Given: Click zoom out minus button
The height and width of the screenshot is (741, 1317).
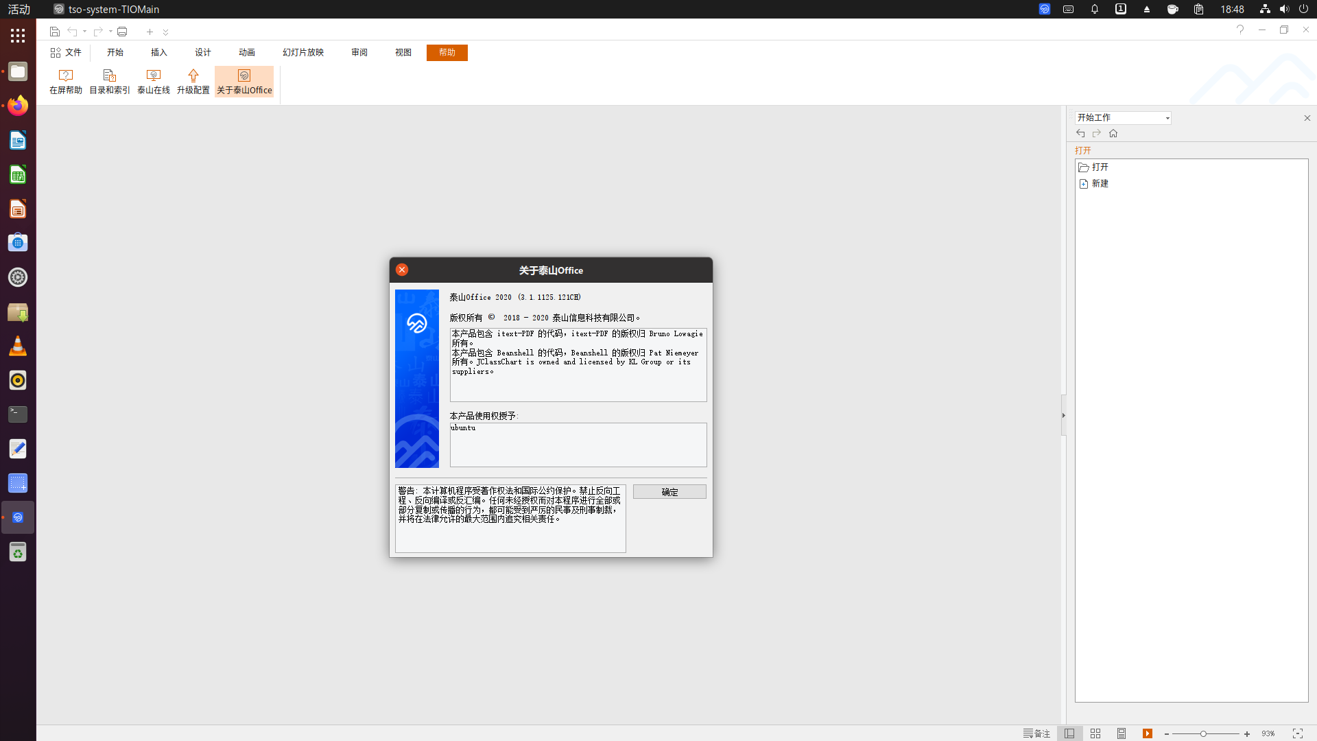Looking at the screenshot, I should 1167,734.
